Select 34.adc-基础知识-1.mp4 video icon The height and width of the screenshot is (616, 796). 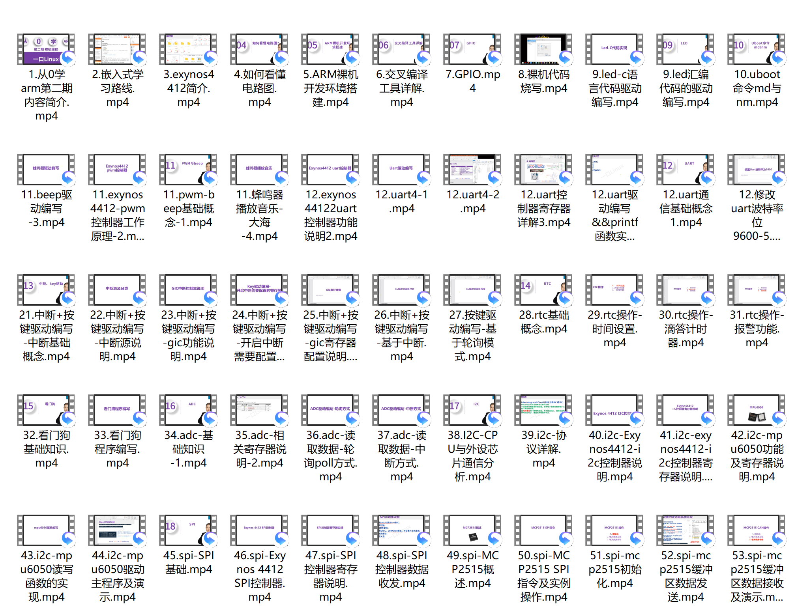[188, 410]
